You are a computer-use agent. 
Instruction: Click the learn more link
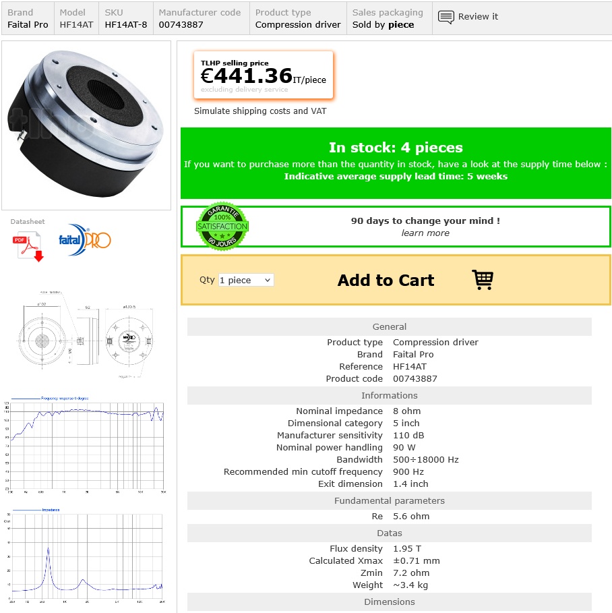(425, 233)
